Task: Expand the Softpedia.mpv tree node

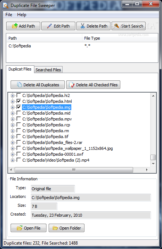Action: 12,119
